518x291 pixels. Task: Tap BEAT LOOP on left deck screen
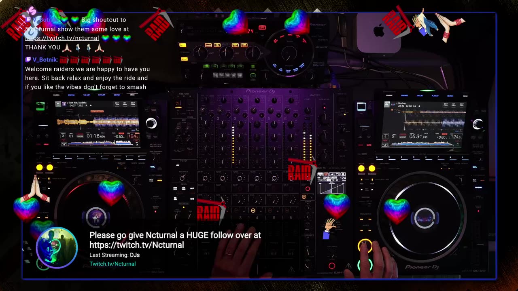(117, 104)
